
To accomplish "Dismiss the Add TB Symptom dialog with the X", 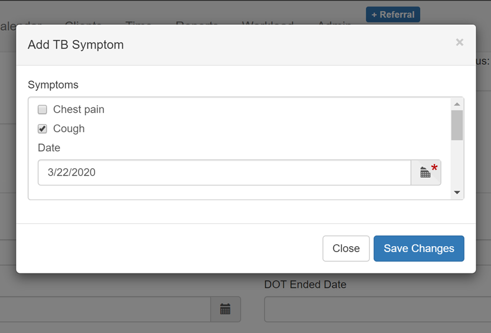I will [459, 43].
